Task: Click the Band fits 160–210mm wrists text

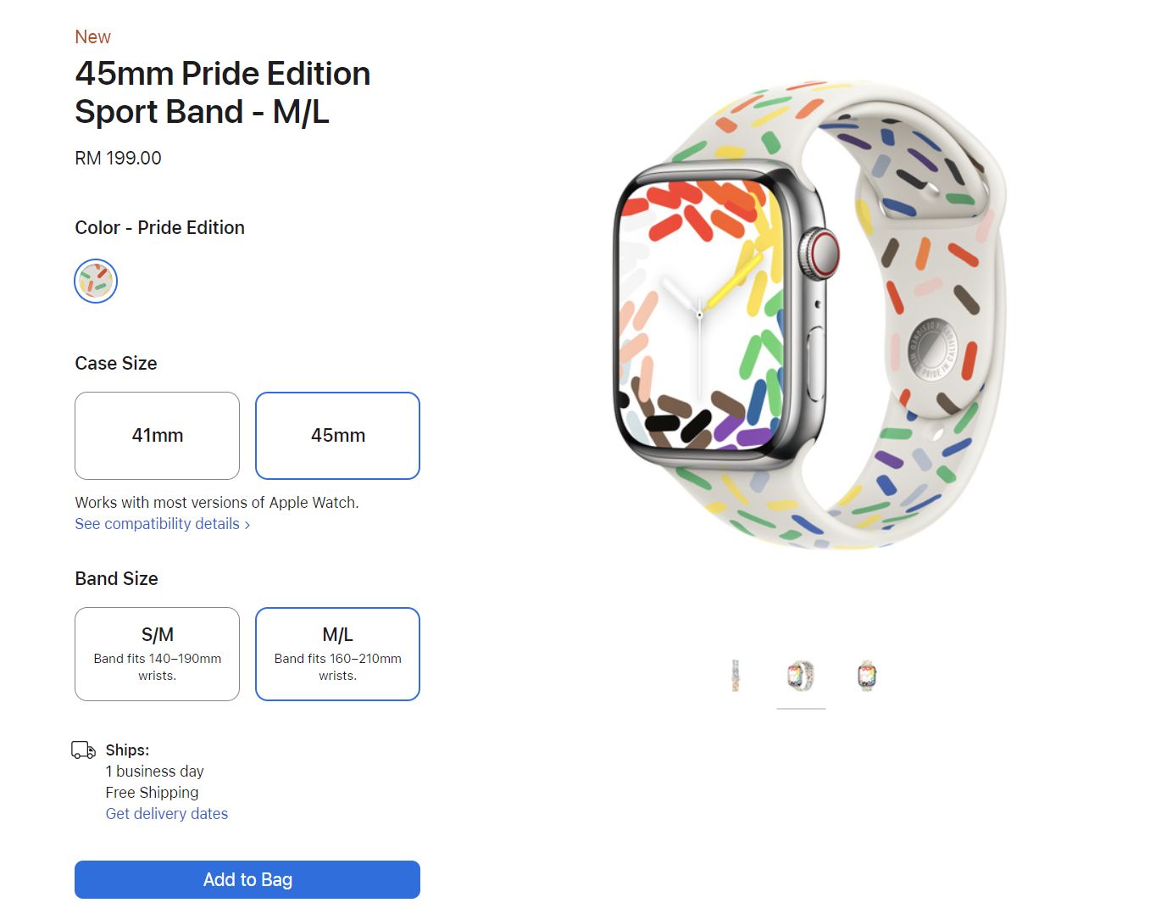Action: click(337, 666)
